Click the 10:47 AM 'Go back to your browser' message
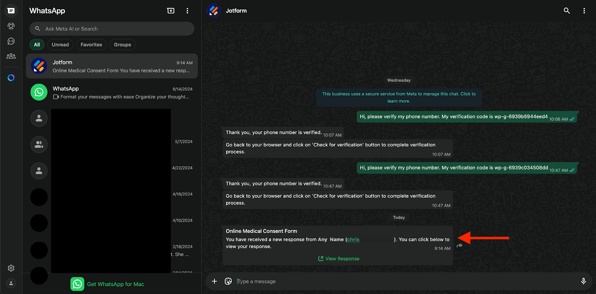 point(337,200)
